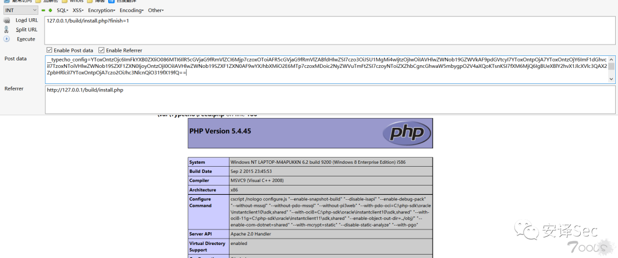Click the Compiler row label
The width and height of the screenshot is (618, 258).
(200, 180)
